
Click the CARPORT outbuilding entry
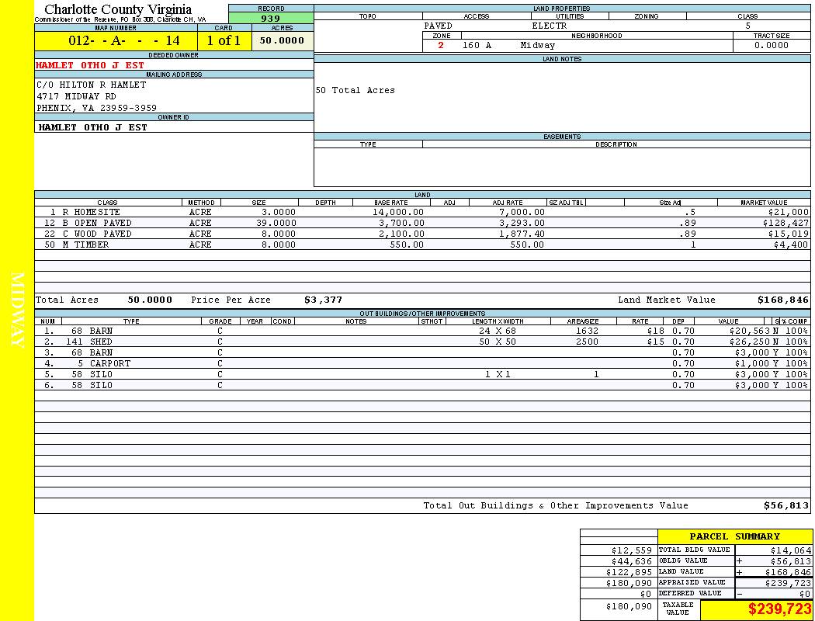[x=109, y=363]
